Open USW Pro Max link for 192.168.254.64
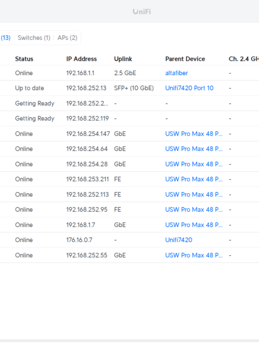 (194, 148)
